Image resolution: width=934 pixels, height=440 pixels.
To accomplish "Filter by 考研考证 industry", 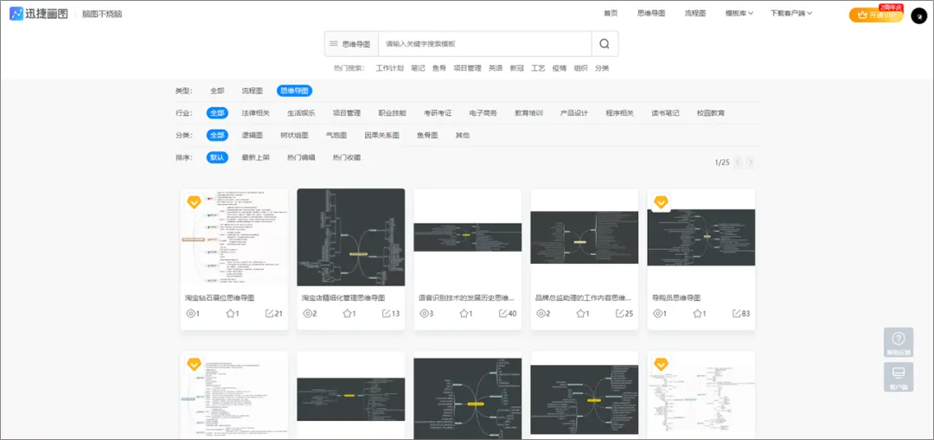I will tap(438, 112).
